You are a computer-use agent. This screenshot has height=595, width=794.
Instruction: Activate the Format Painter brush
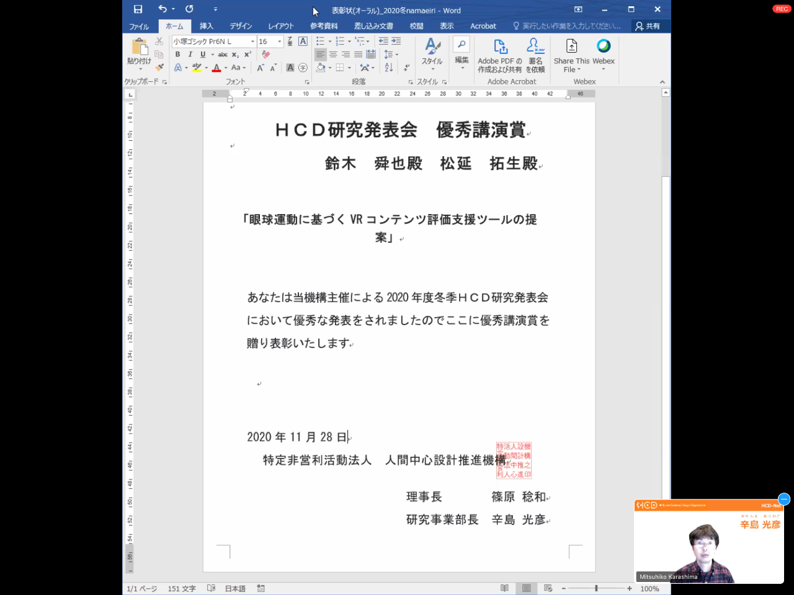[x=159, y=67]
